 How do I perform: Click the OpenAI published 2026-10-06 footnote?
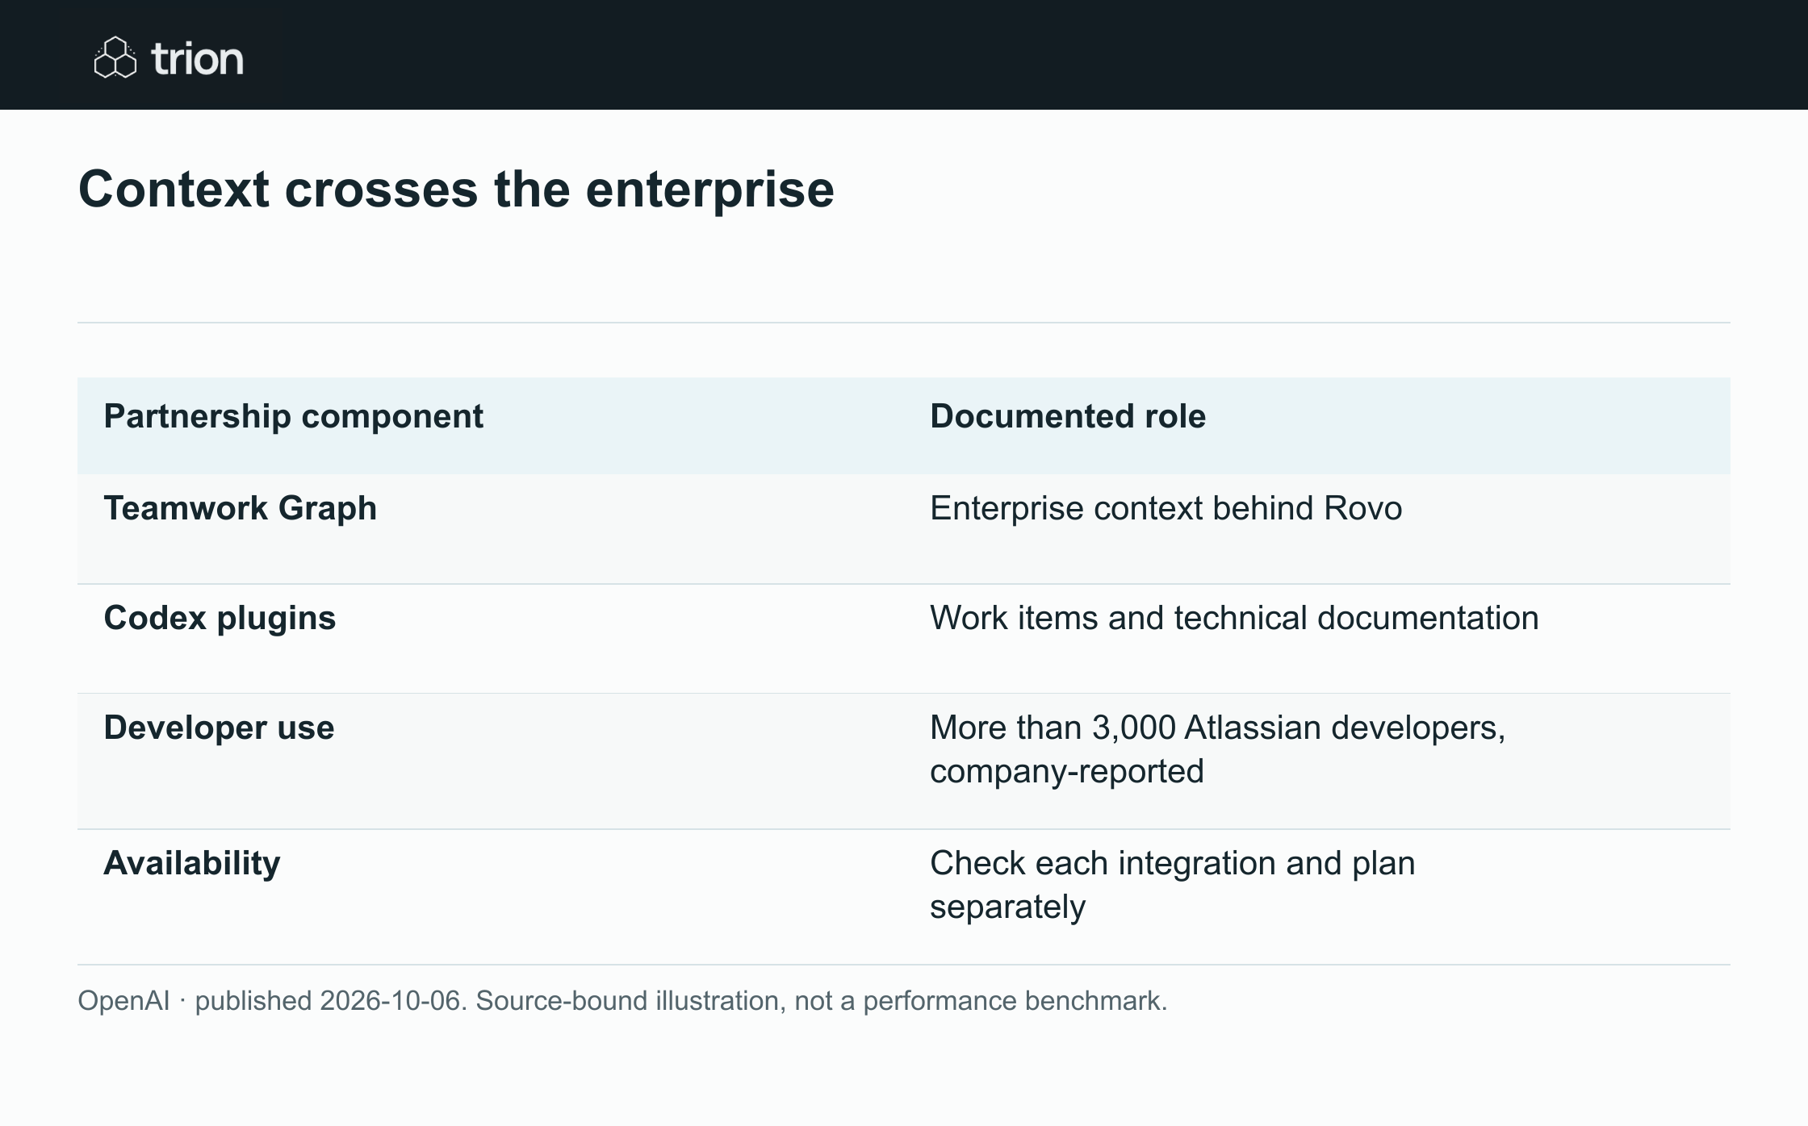pyautogui.click(x=622, y=1001)
